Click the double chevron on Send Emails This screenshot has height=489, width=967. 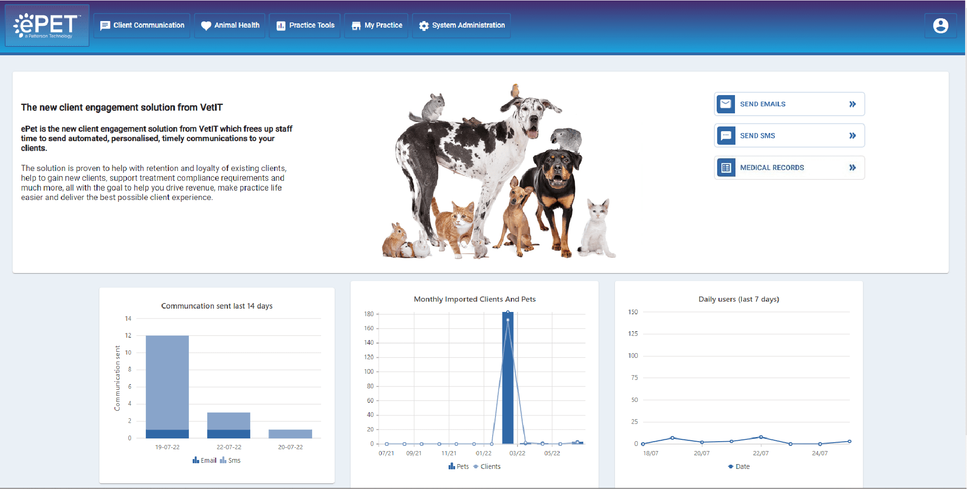pos(853,104)
